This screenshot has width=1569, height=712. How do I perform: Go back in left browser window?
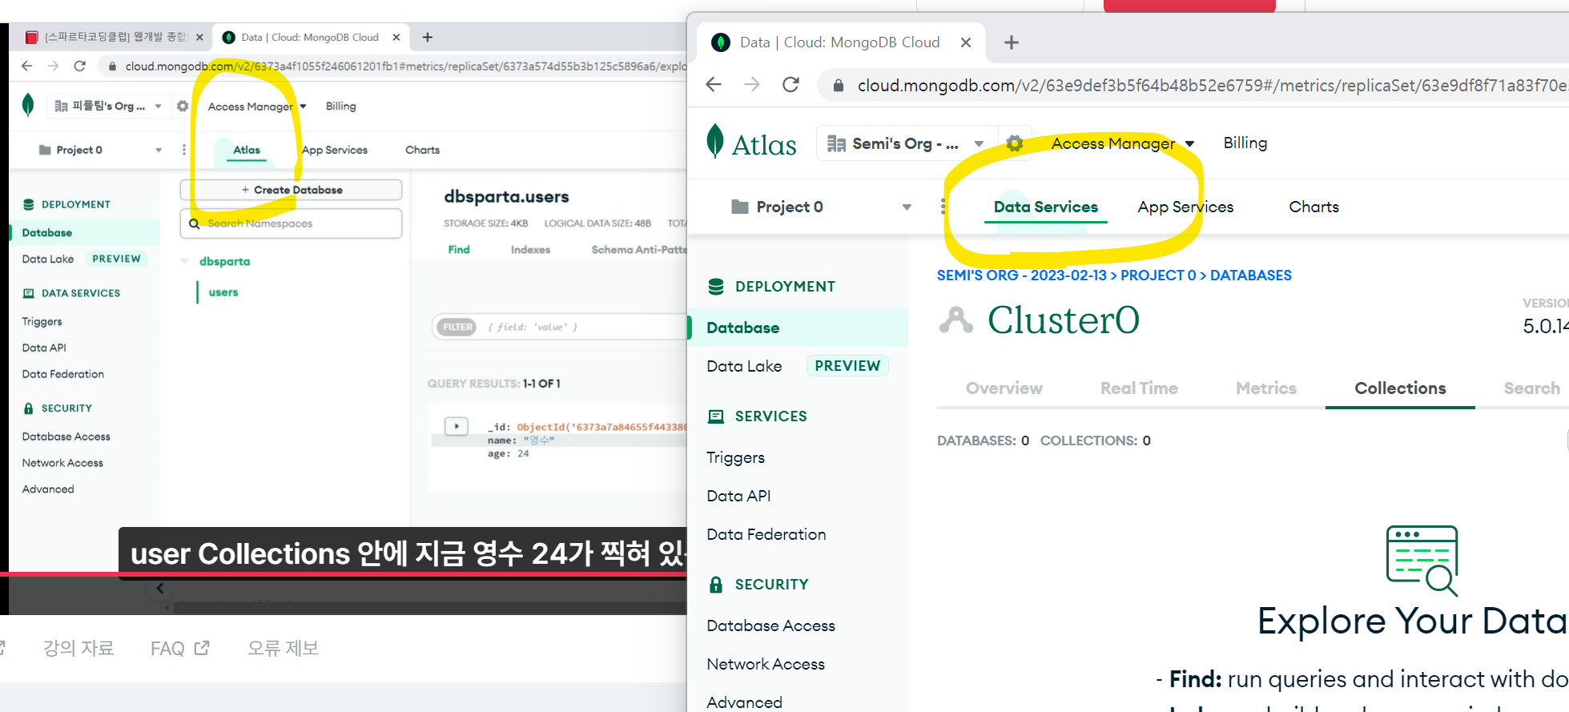pos(27,66)
